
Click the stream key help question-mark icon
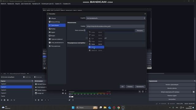click(x=85, y=30)
